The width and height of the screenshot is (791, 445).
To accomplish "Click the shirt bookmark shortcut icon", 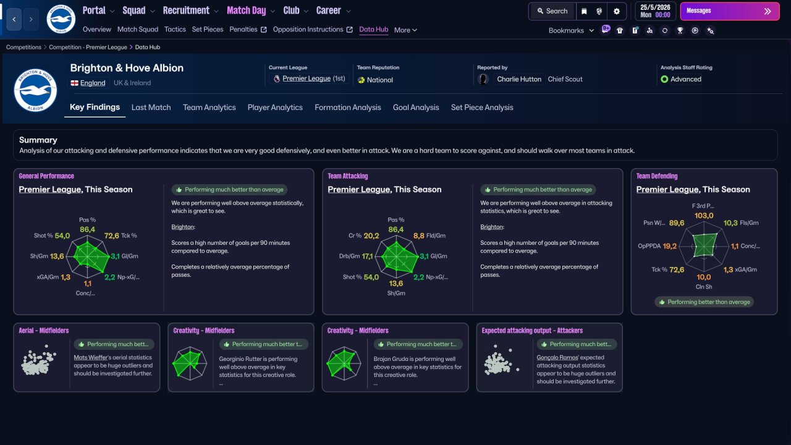I will (x=620, y=30).
